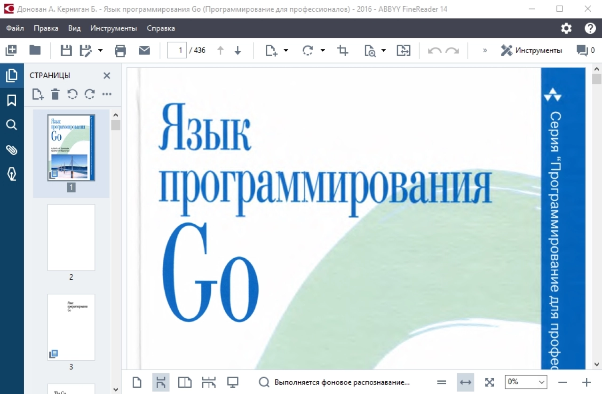Switch to single page view mode
Viewport: 602px width, 394px height.
coord(137,382)
